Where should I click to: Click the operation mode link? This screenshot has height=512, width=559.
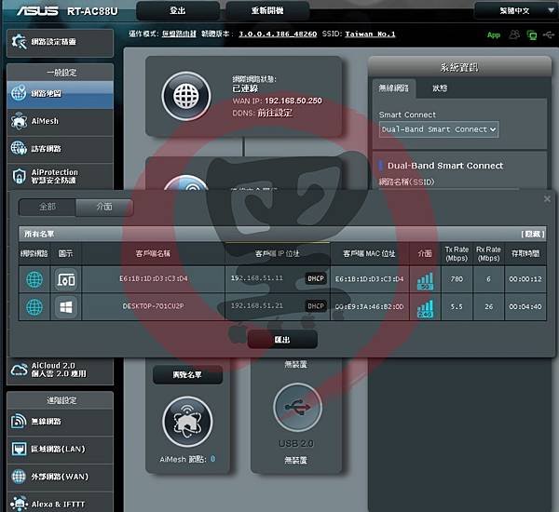179,34
